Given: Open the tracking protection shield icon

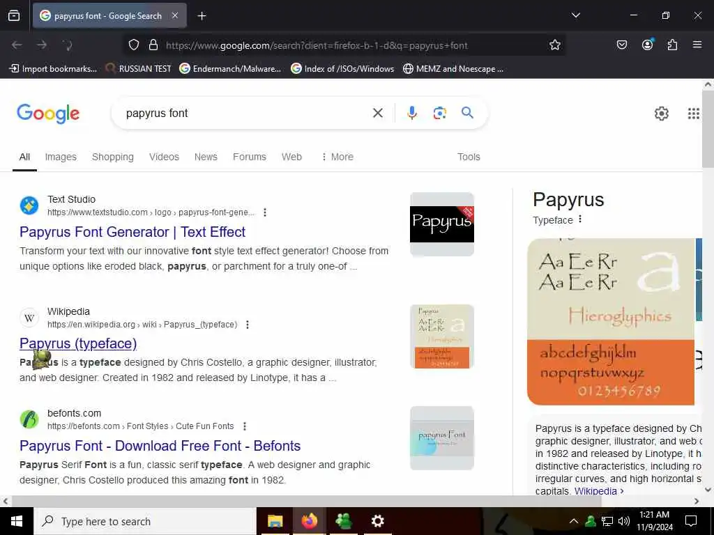Looking at the screenshot, I should point(133,45).
